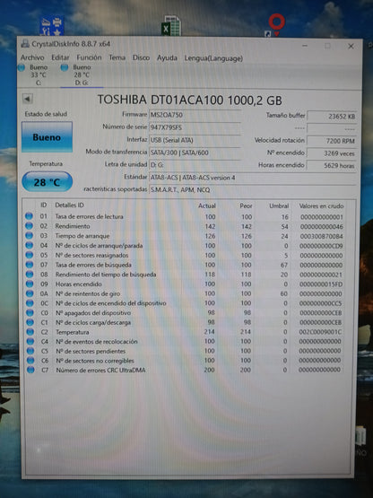Click the Interfaz field USB (Serial ATA)

(x=195, y=140)
